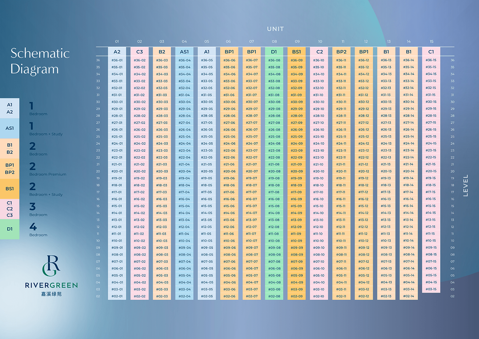
Task: Select unit #10-11 in the BP2 stack
Action: pos(341,241)
